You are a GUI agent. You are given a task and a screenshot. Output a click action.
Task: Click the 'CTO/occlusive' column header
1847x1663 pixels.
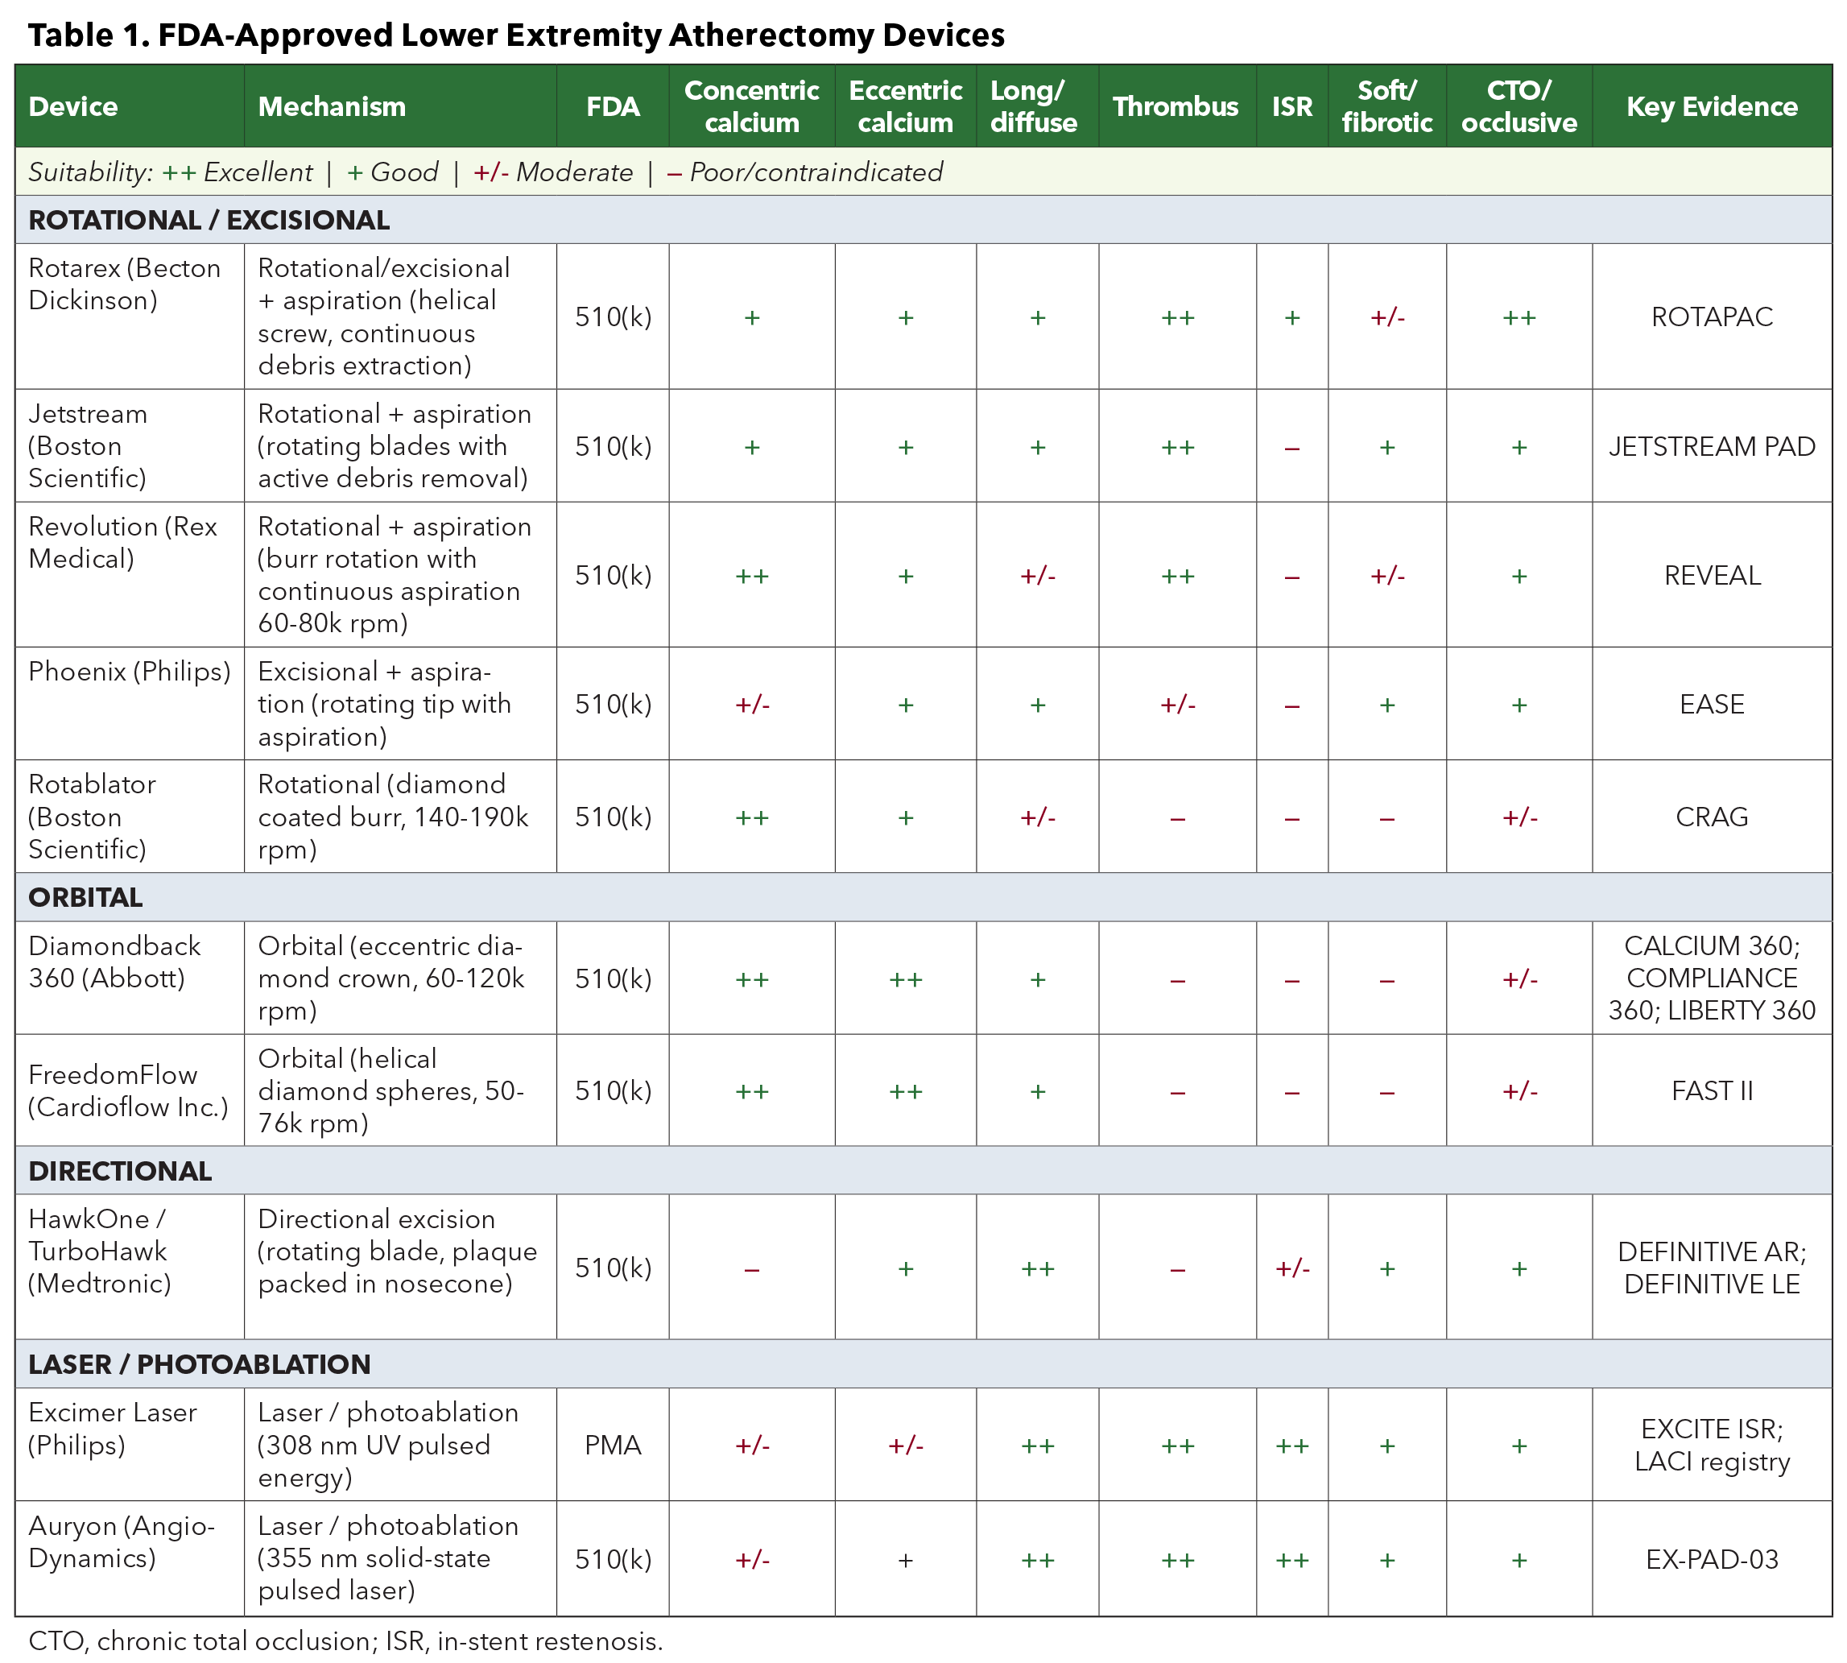pos(1519,106)
